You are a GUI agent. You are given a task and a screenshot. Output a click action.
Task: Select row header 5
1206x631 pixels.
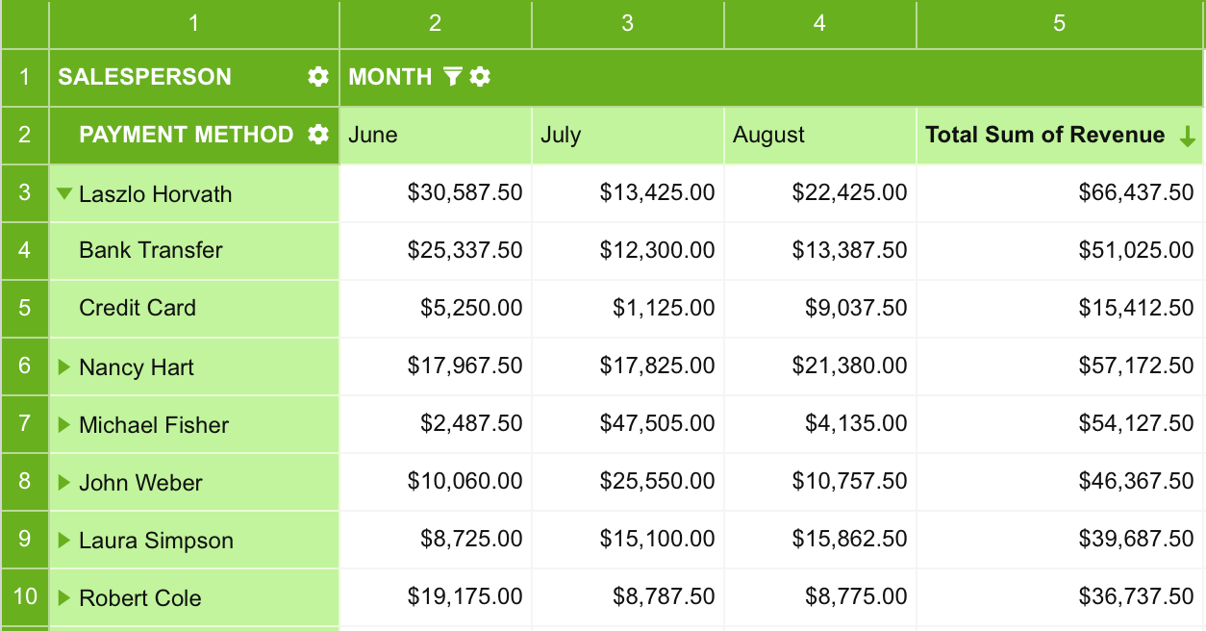[24, 308]
